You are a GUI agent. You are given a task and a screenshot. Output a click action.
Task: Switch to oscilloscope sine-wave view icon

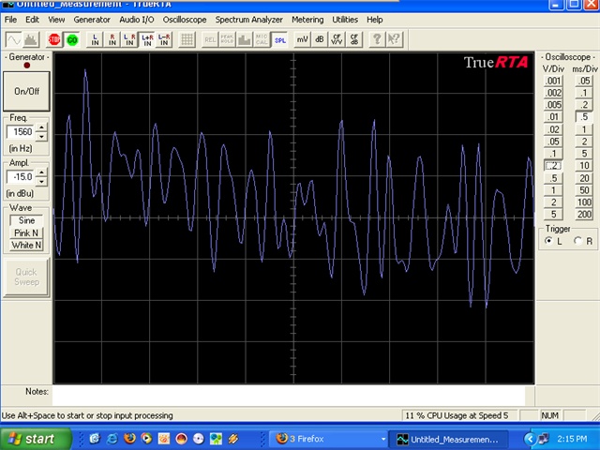tap(13, 39)
